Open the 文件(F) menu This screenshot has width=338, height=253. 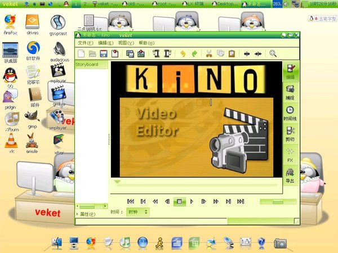(x=86, y=43)
